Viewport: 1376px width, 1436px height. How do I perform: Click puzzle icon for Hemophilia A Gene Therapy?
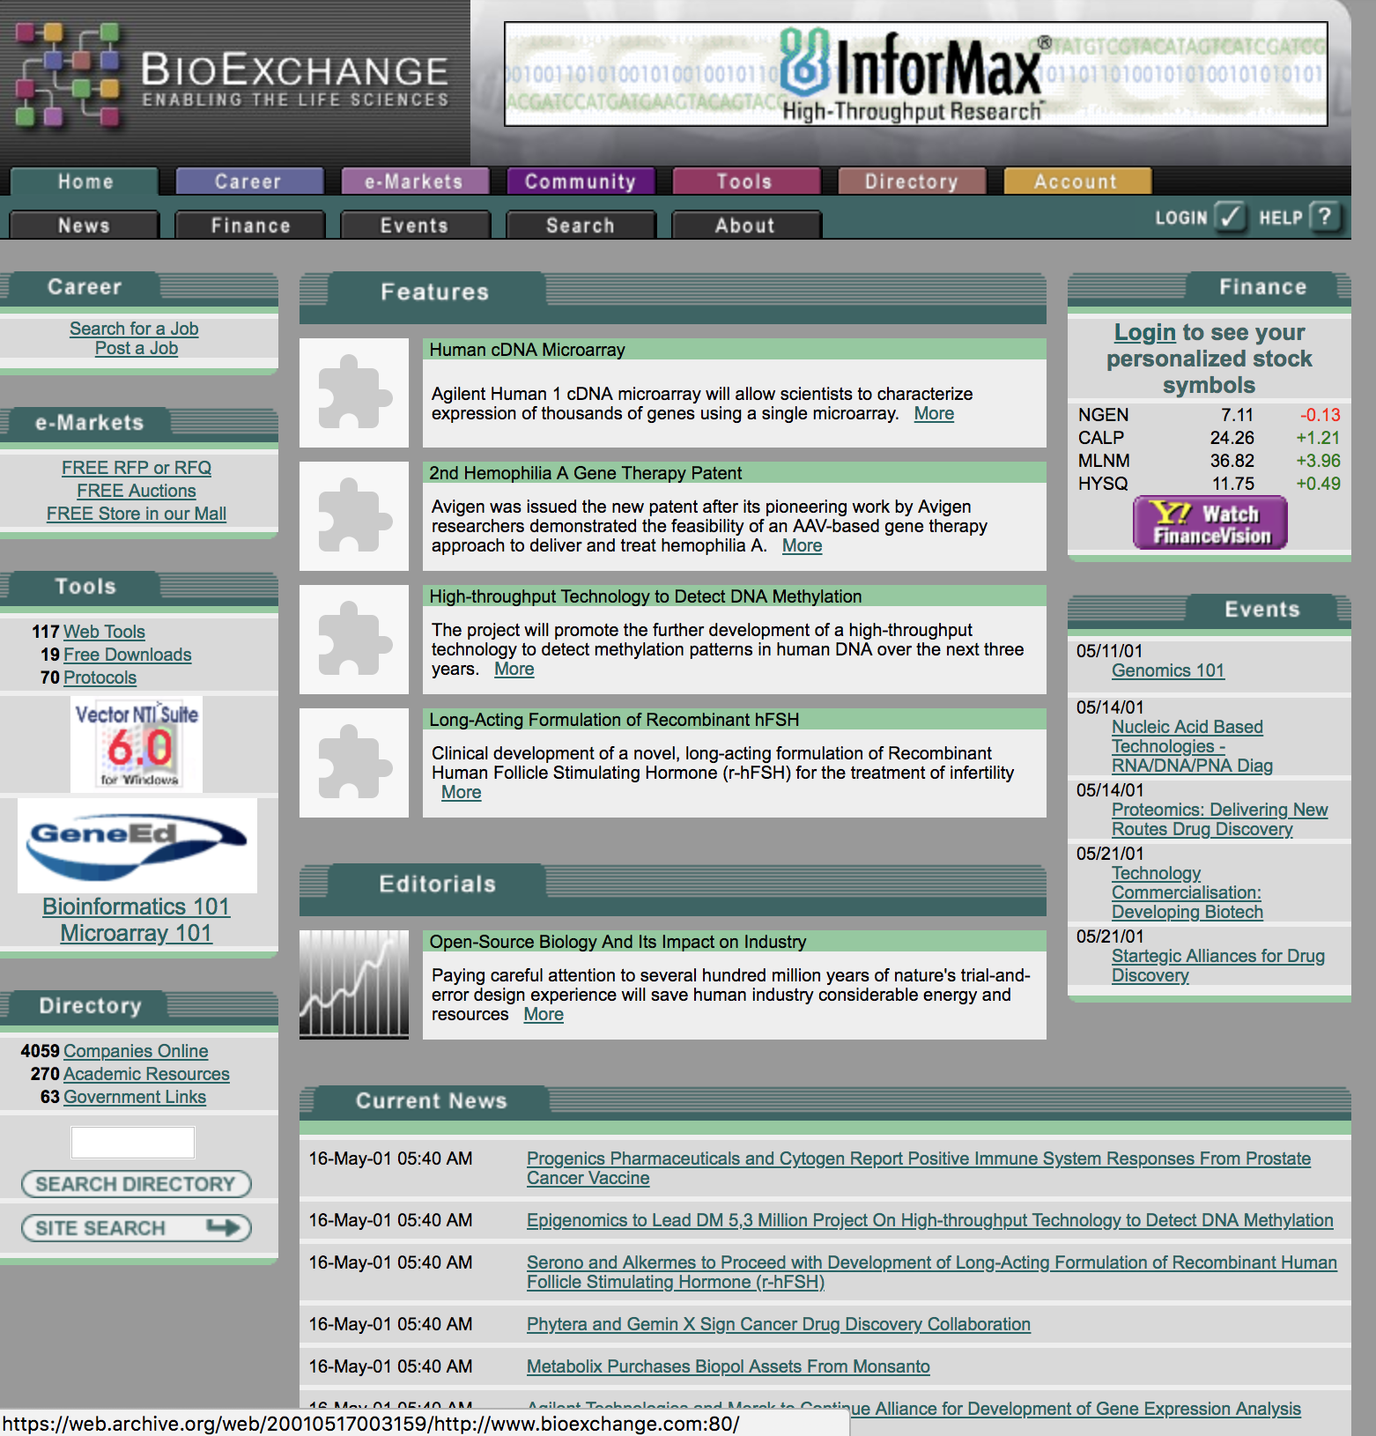point(354,516)
